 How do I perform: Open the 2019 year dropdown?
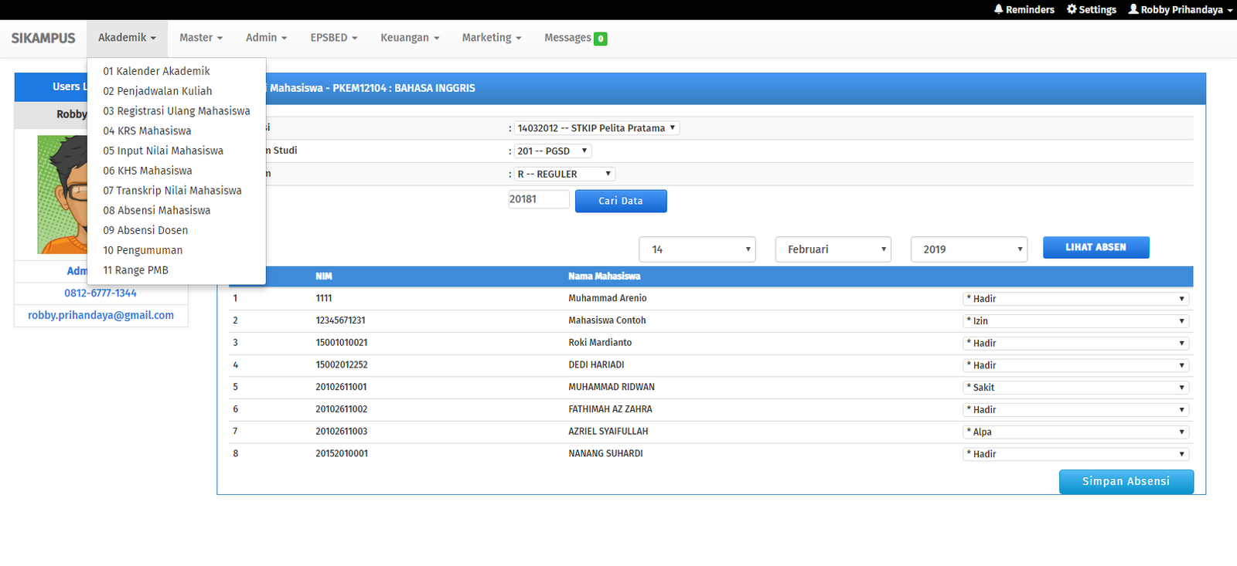click(x=969, y=249)
